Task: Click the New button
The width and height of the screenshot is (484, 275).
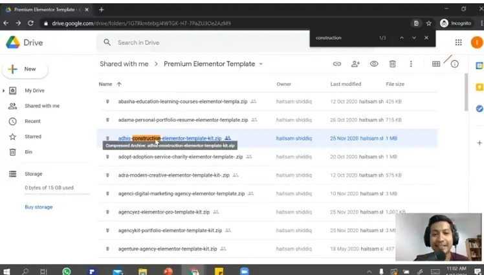Action: (25, 69)
